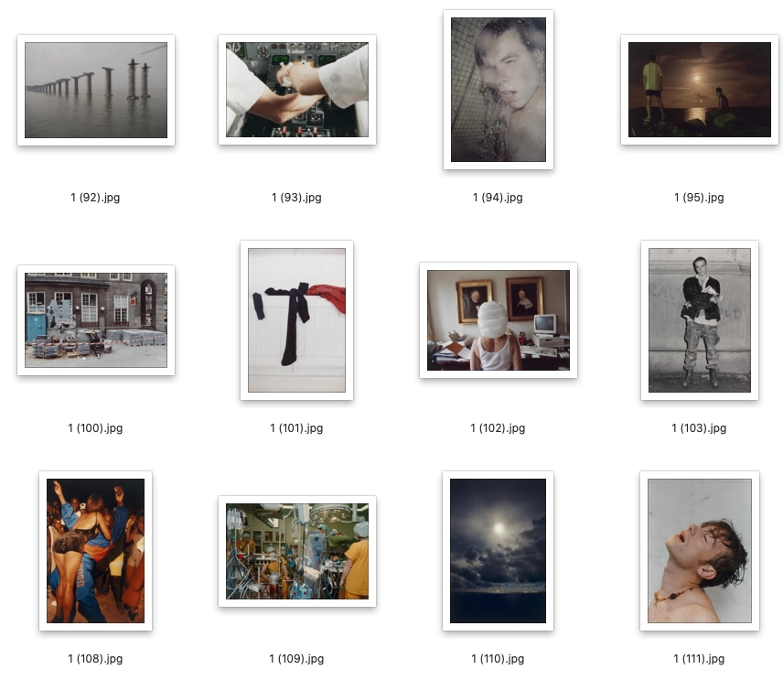This screenshot has width=783, height=680.
Task: Click the file label 1 (109).jpg
Action: (x=296, y=659)
